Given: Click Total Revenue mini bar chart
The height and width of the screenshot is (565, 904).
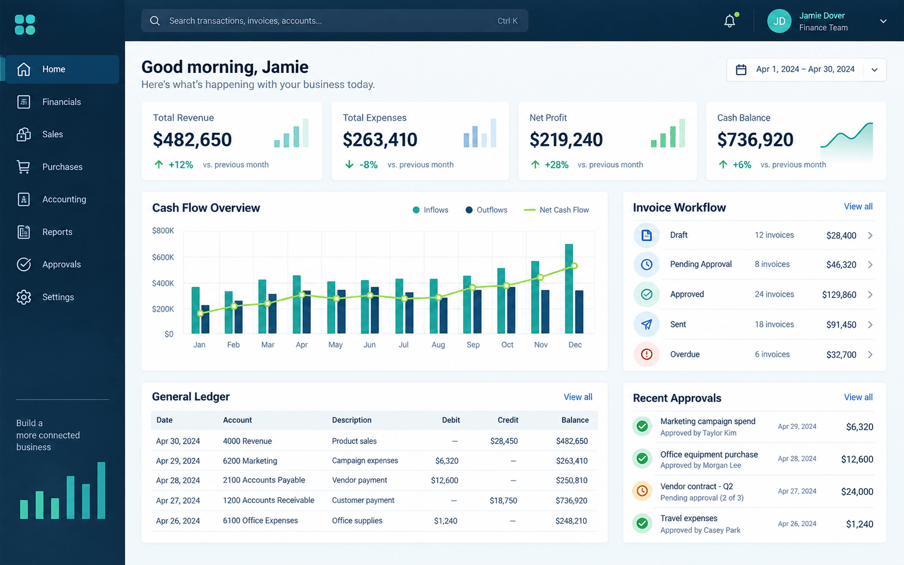Looking at the screenshot, I should pos(291,133).
